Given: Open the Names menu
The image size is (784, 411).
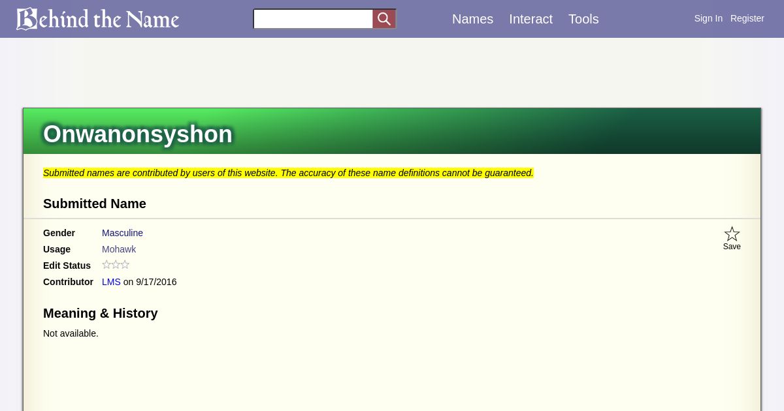Looking at the screenshot, I should (x=472, y=19).
